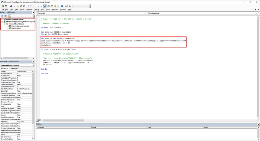Open the Insert object dropdown arrow

[x=8, y=6]
